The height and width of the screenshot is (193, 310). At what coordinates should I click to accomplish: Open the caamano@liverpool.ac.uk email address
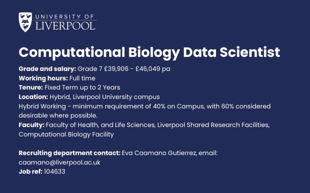59,162
